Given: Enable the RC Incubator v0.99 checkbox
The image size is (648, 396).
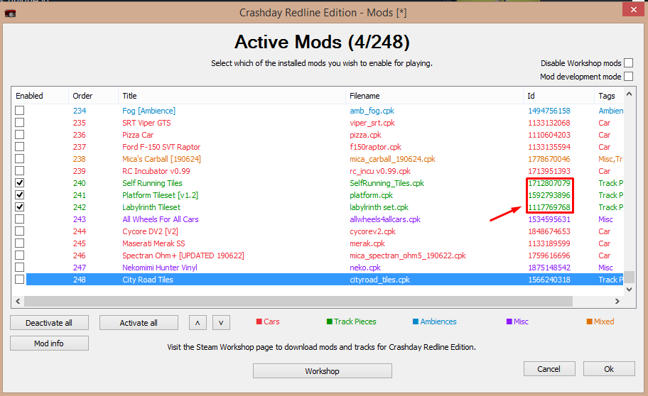Looking at the screenshot, I should pyautogui.click(x=19, y=170).
